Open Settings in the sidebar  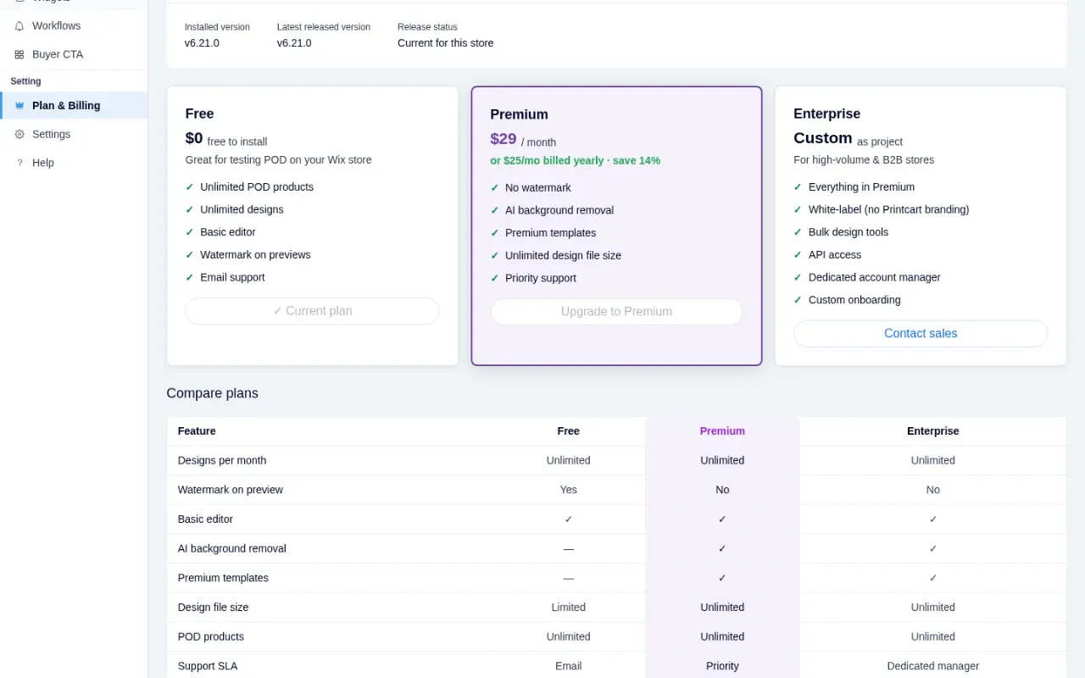74,134
